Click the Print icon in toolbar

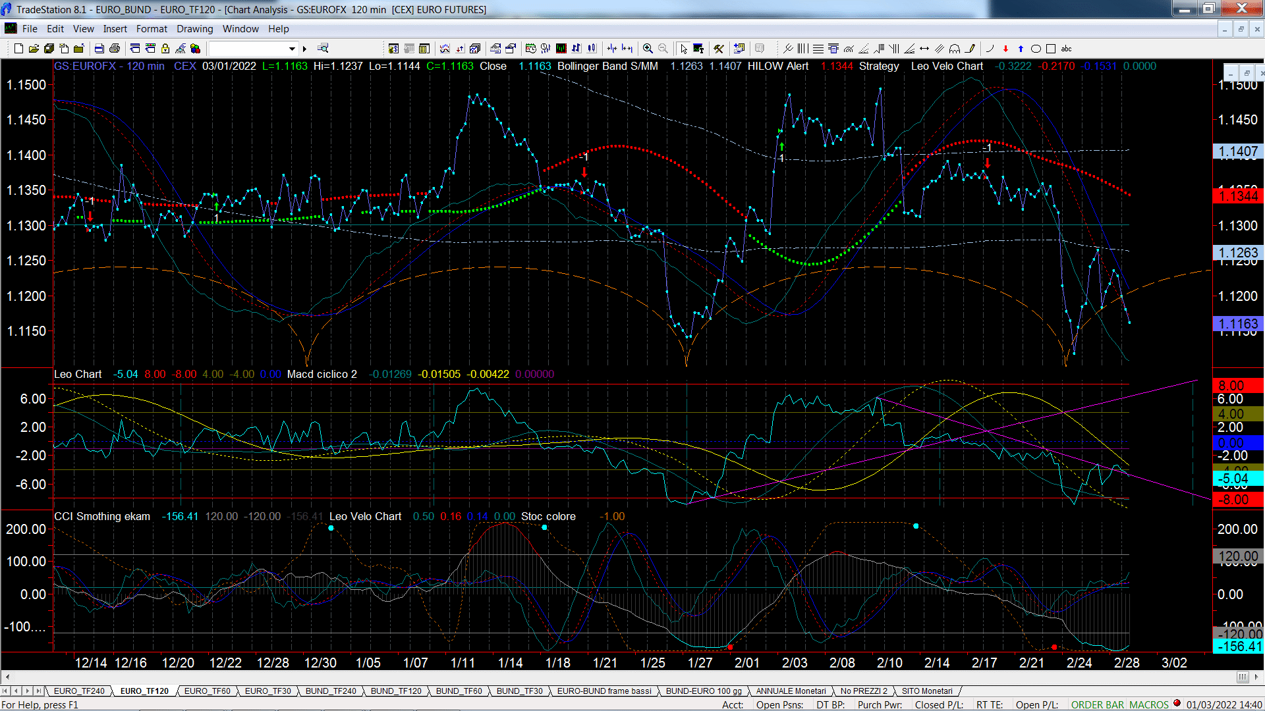point(115,49)
